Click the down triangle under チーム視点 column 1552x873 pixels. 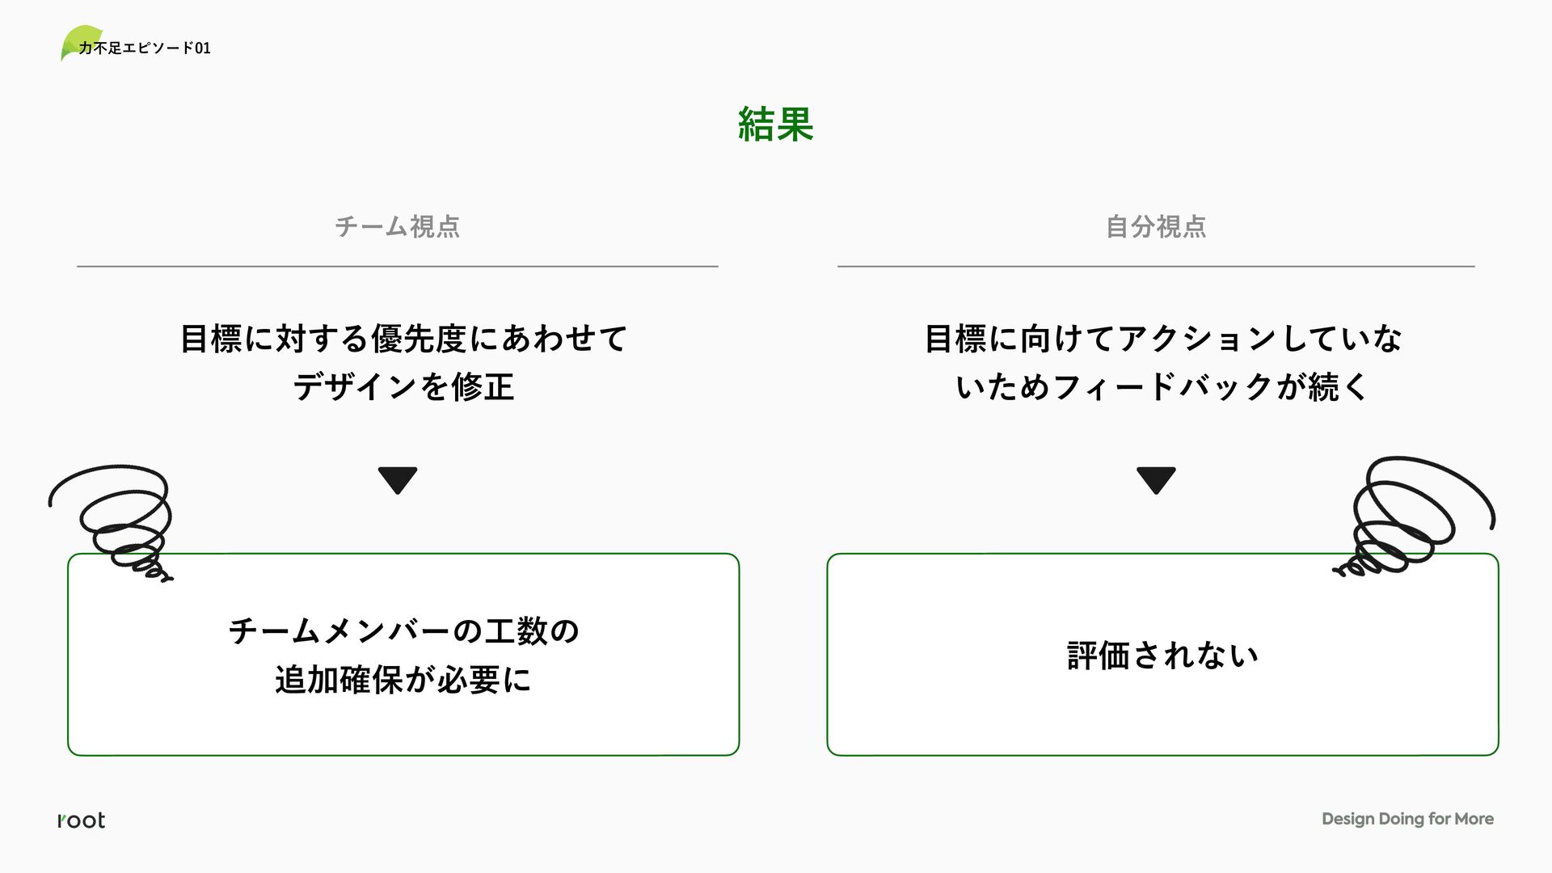(x=397, y=479)
